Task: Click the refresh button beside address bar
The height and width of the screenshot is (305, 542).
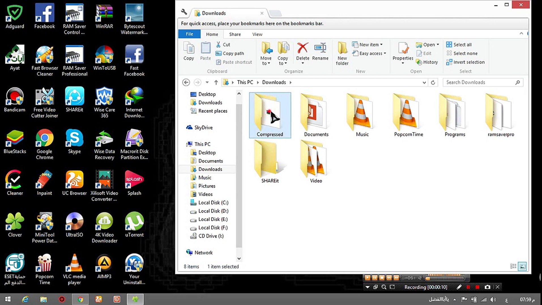Action: coord(433,82)
